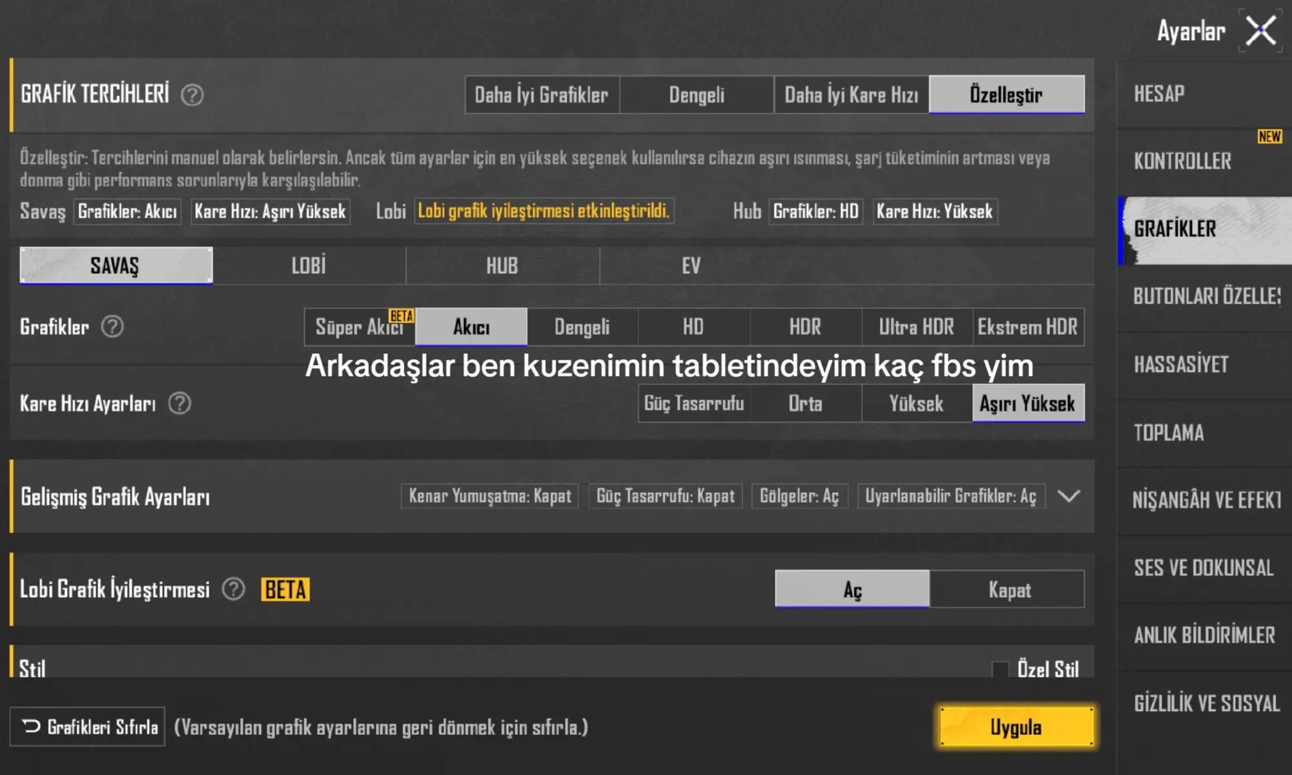
Task: Click the yellow BETA badge beside Lobi Grafik İyileştirmesi
Action: coord(285,590)
